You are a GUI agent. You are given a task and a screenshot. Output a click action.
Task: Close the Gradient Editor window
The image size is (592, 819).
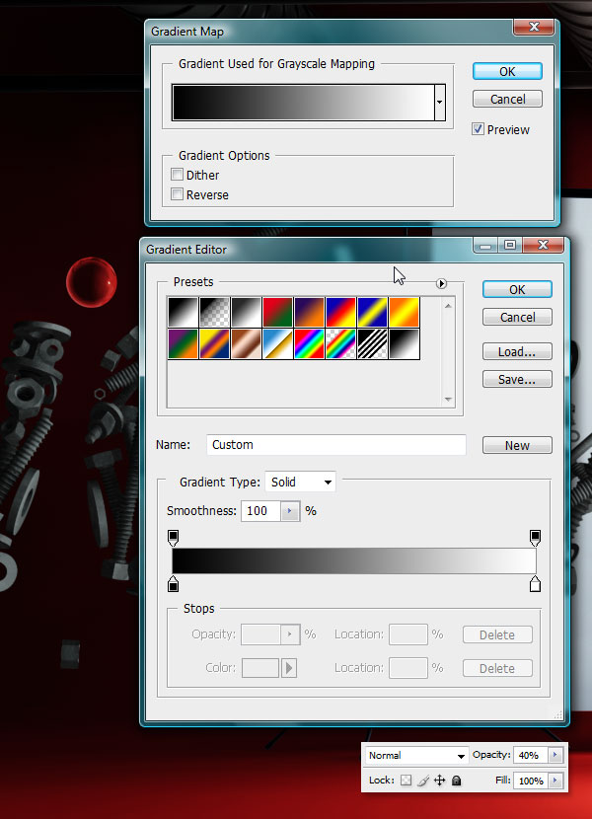click(543, 246)
